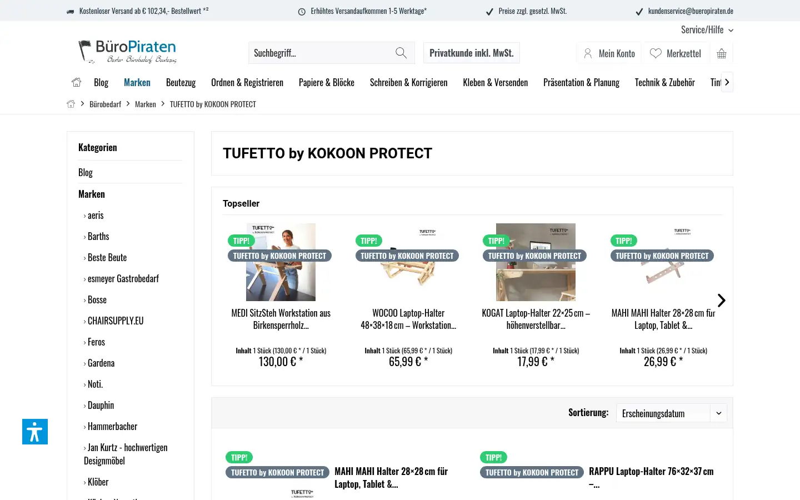Click TUFETTO by KOKOON PROTECT breadcrumb
The width and height of the screenshot is (800, 500).
(x=213, y=104)
